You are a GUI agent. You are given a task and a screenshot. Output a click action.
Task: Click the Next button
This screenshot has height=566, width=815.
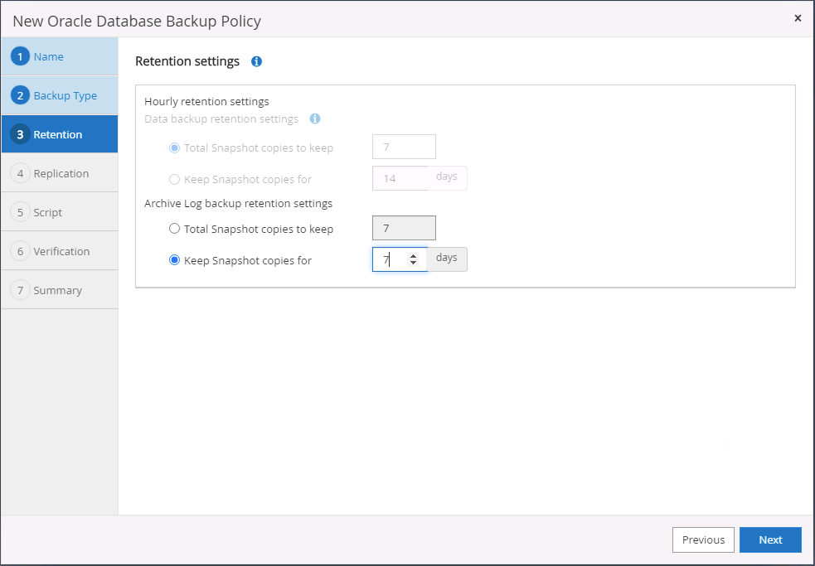tap(770, 539)
